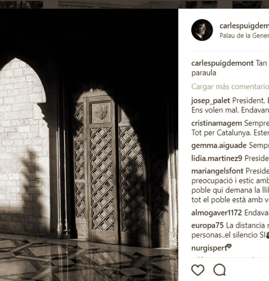Open comment box via speech bubble icon

coord(219,270)
